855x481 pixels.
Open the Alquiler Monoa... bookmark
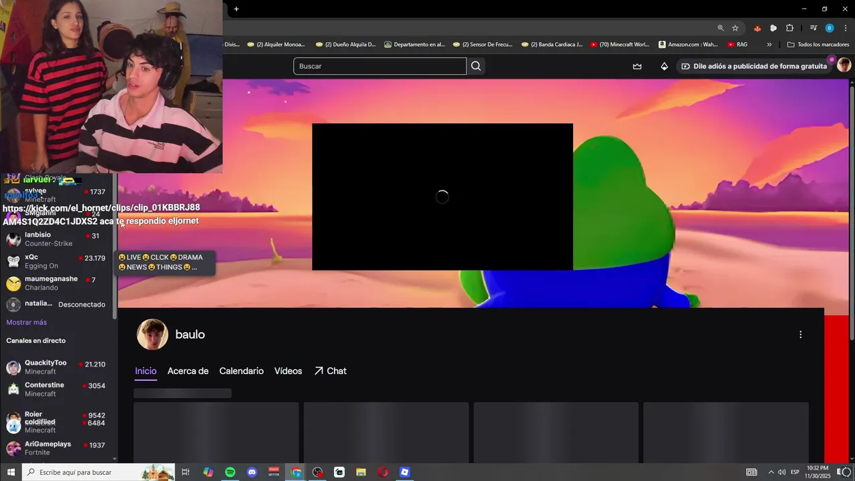(x=276, y=45)
